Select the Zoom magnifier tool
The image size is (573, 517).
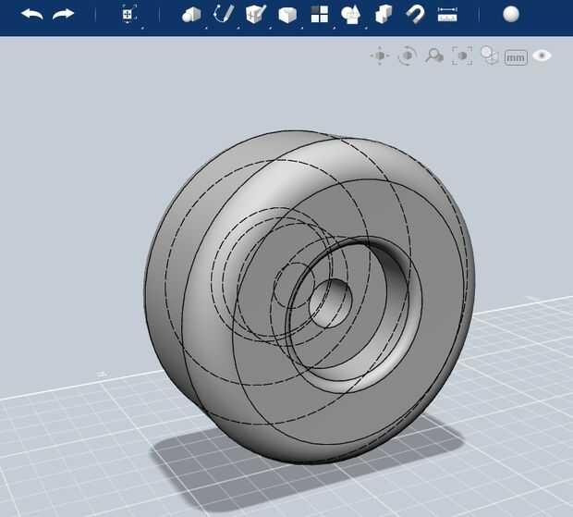(x=434, y=55)
